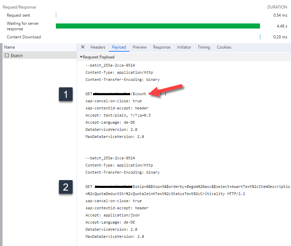Close the request details panel
This screenshot has width=291, height=246.
[83, 47]
